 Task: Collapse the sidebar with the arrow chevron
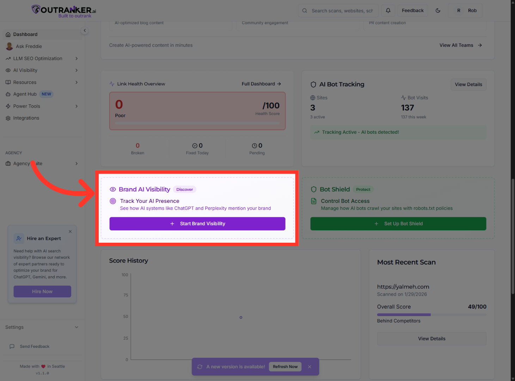(85, 30)
